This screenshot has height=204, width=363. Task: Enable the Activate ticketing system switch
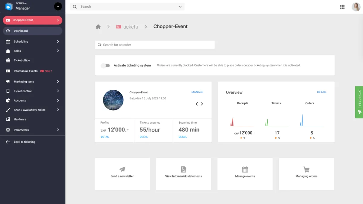[x=105, y=65]
